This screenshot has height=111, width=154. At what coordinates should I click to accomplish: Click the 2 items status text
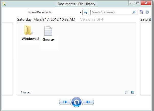coord(25,92)
